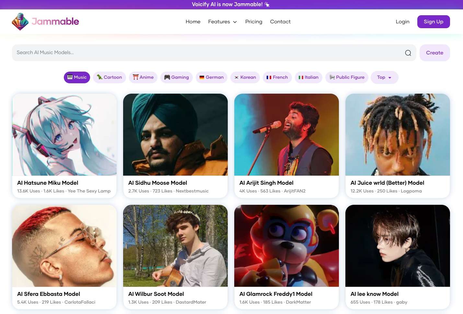Image resolution: width=463 pixels, height=314 pixels.
Task: Click the AI Wilbur Soot Model title
Action: pyautogui.click(x=156, y=294)
